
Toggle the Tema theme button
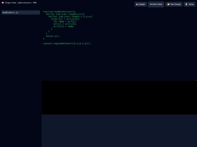point(189,4)
